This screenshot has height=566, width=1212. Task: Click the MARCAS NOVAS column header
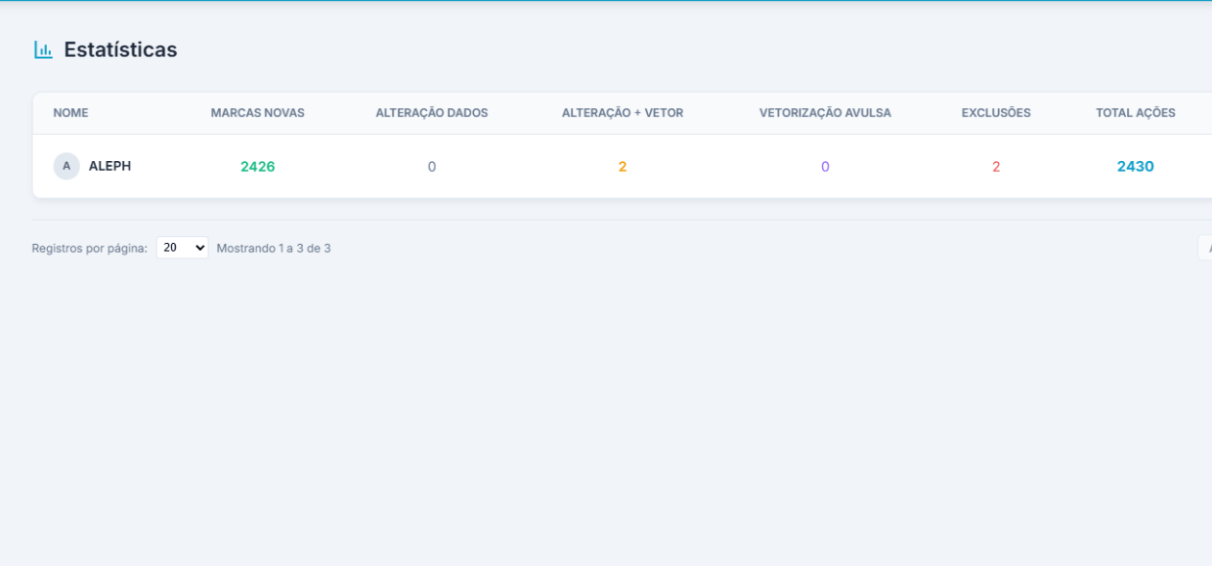click(258, 113)
